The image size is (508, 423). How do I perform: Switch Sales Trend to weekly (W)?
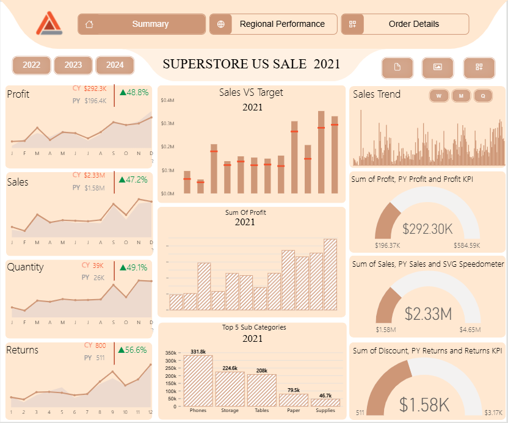point(439,96)
